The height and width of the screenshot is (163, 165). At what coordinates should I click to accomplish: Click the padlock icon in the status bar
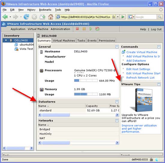click(151, 159)
